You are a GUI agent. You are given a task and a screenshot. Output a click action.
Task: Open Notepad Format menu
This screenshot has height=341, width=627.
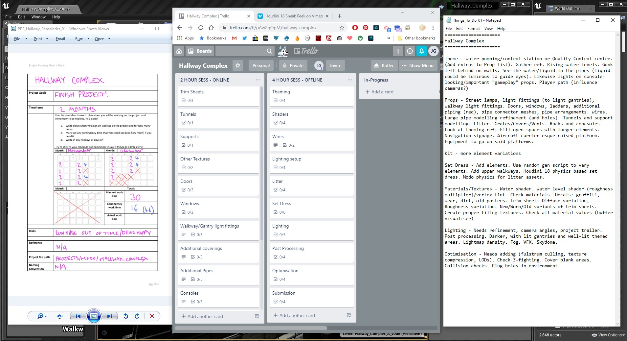(x=474, y=29)
